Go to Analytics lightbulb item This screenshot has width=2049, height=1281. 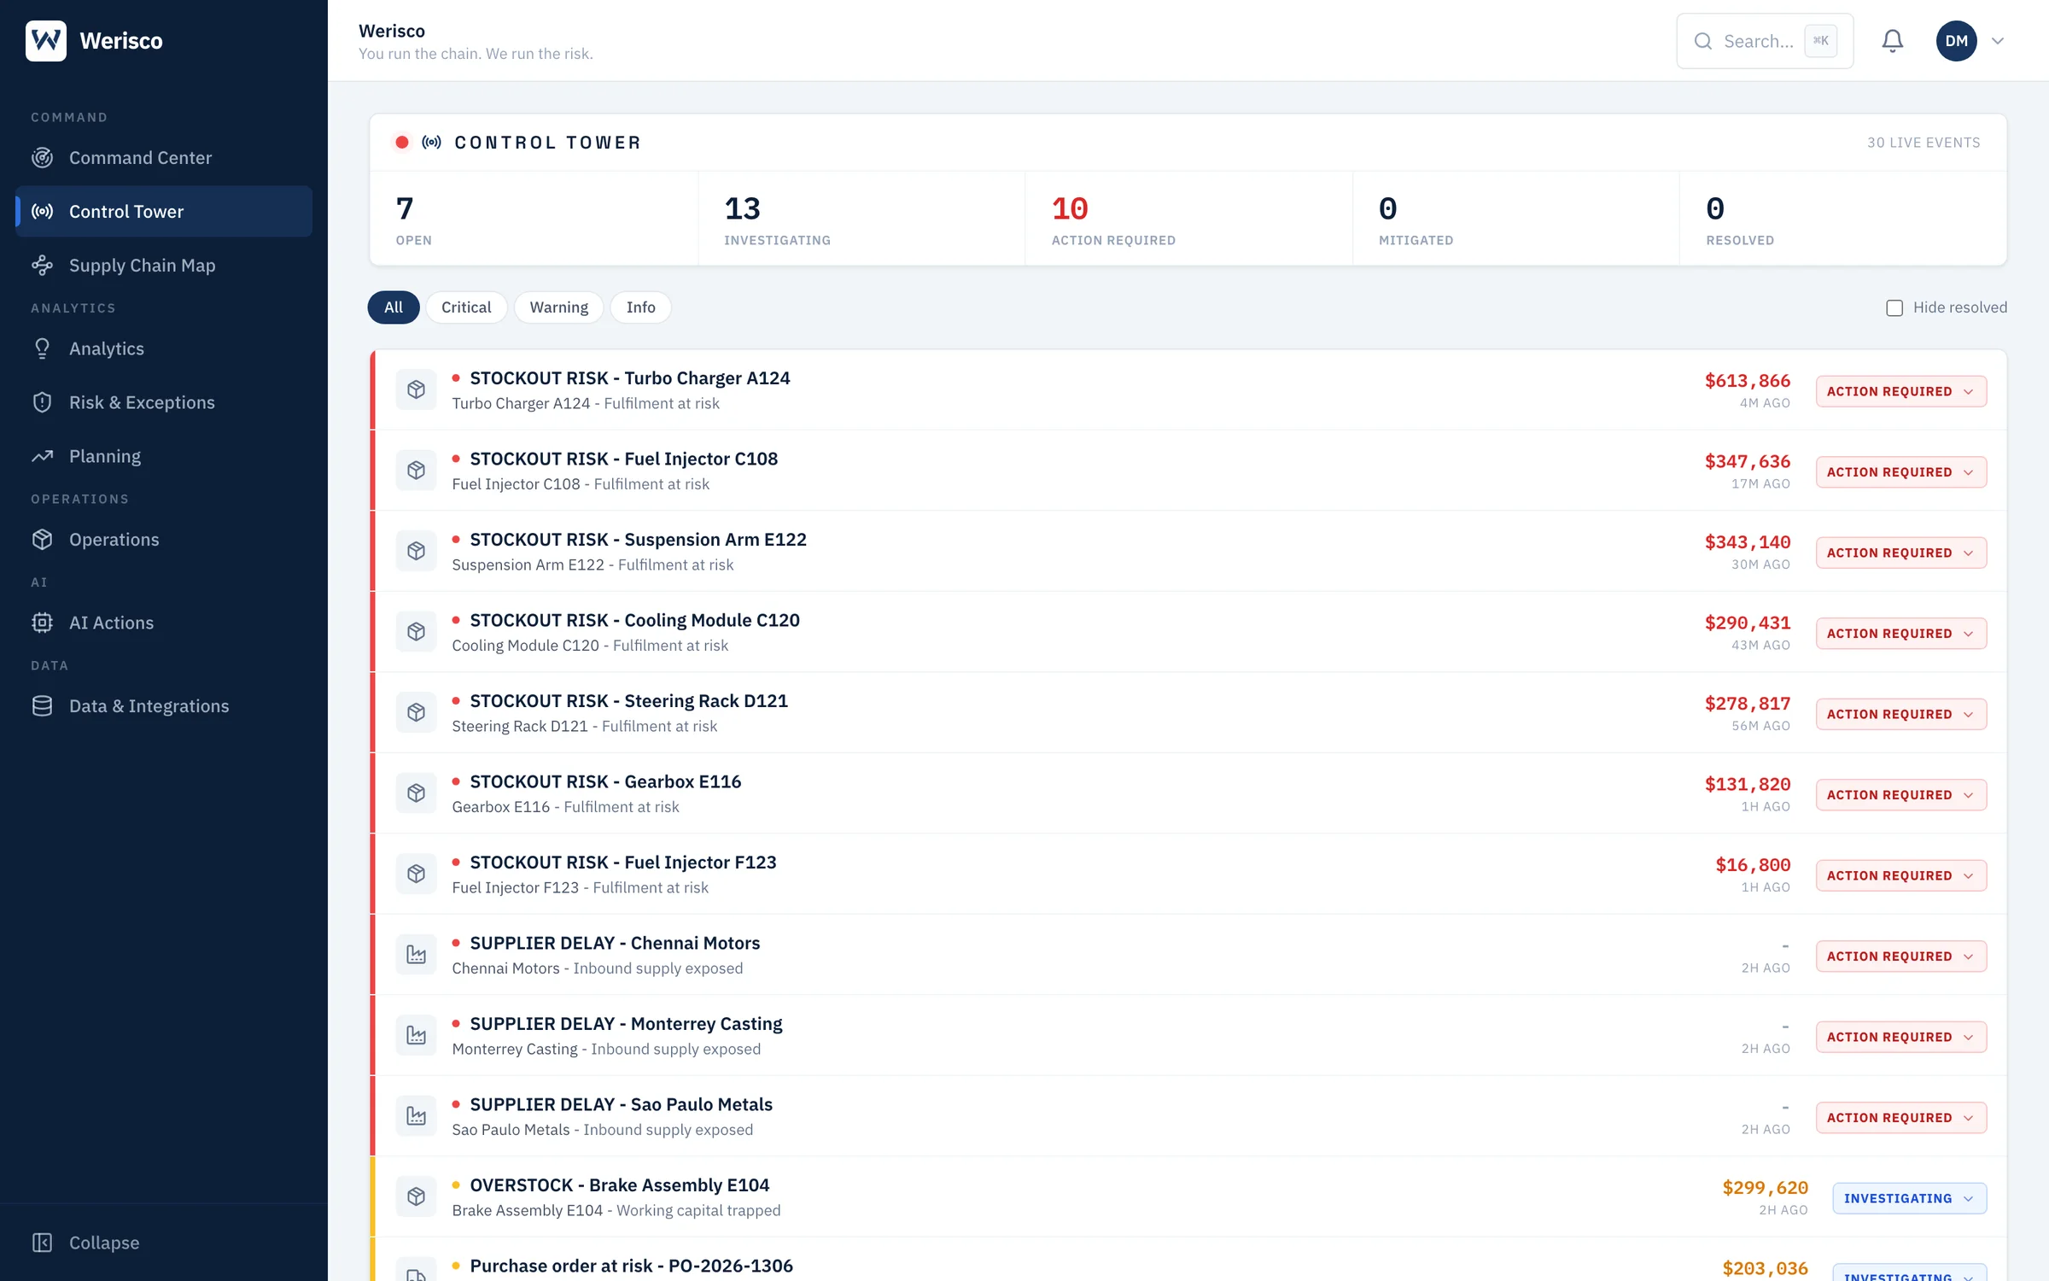tap(164, 348)
